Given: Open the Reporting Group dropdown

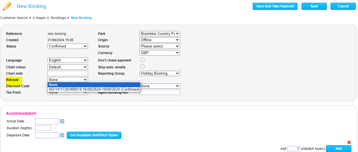Looking at the screenshot, I should [160, 74].
